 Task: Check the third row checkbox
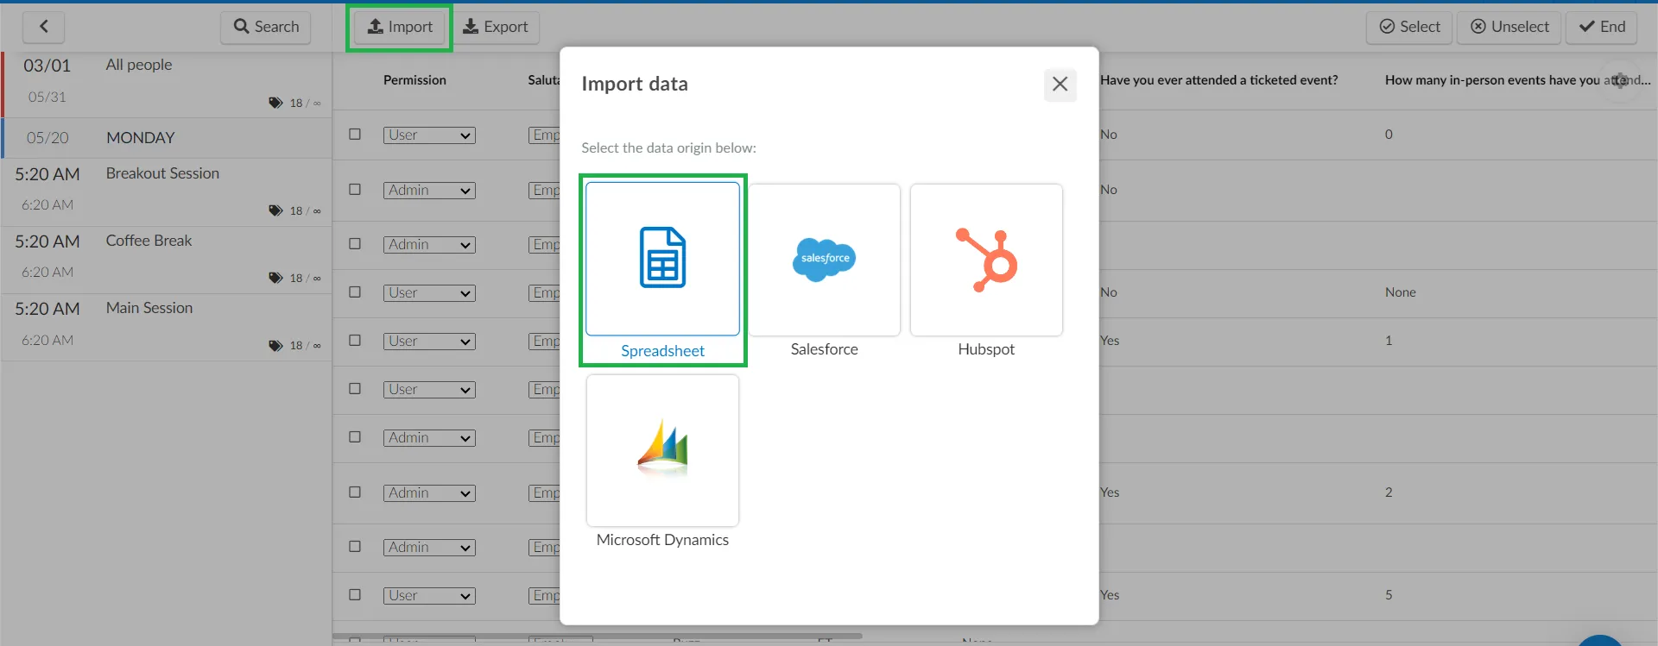(355, 244)
